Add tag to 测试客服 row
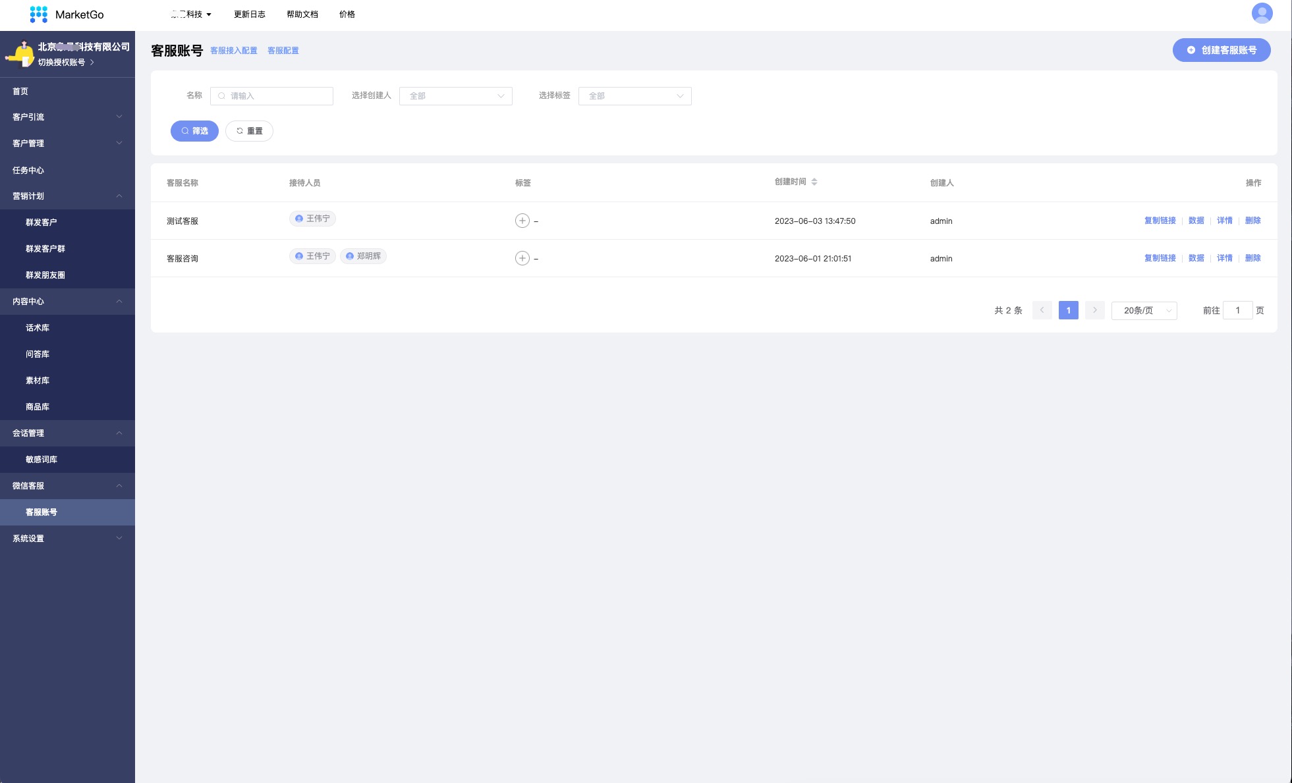This screenshot has height=783, width=1292. tap(522, 221)
